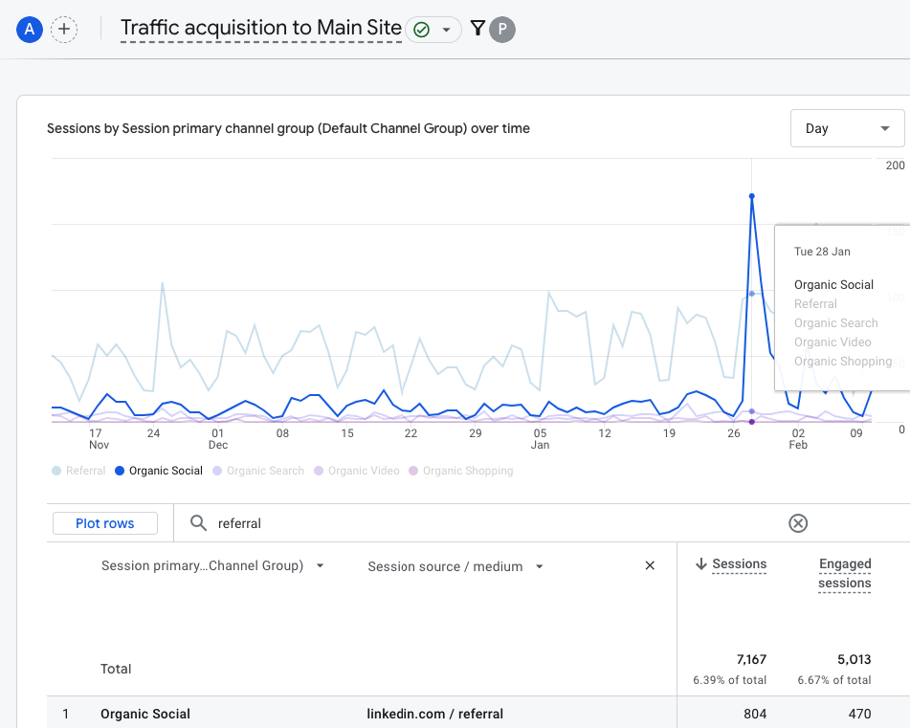Click the Engaged sessions column header
910x728 pixels.
(x=844, y=574)
